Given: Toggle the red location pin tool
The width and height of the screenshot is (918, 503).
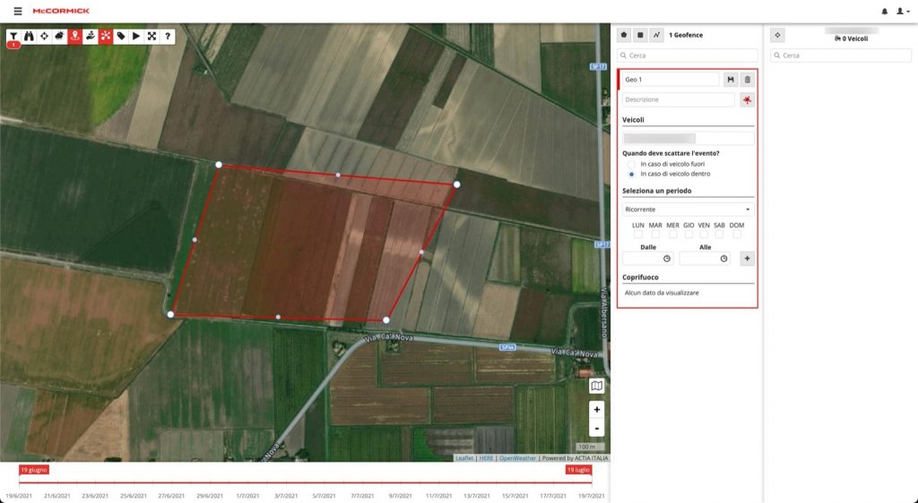Looking at the screenshot, I should [74, 36].
